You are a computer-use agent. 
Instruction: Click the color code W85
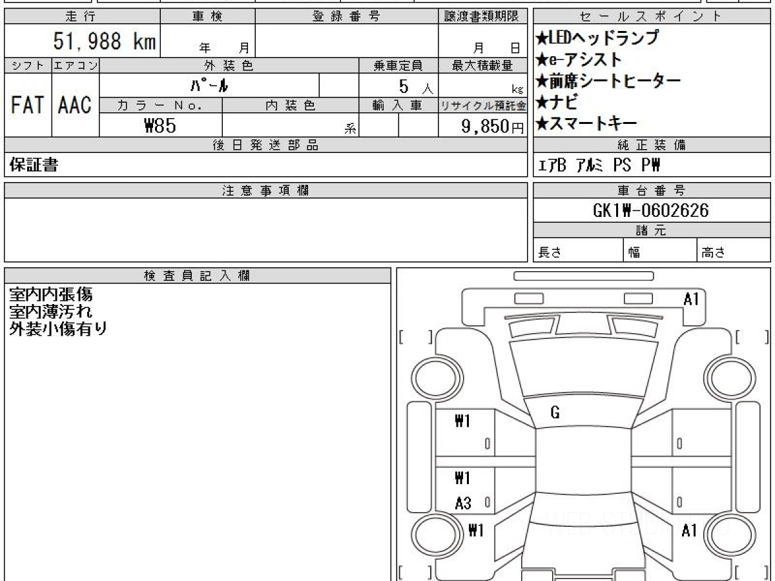[160, 125]
